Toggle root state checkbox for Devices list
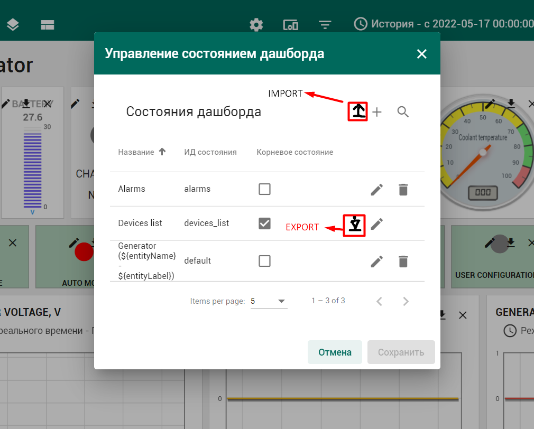The width and height of the screenshot is (534, 429). click(264, 223)
